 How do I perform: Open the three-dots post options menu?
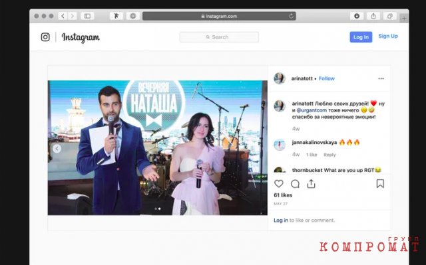pyautogui.click(x=381, y=78)
